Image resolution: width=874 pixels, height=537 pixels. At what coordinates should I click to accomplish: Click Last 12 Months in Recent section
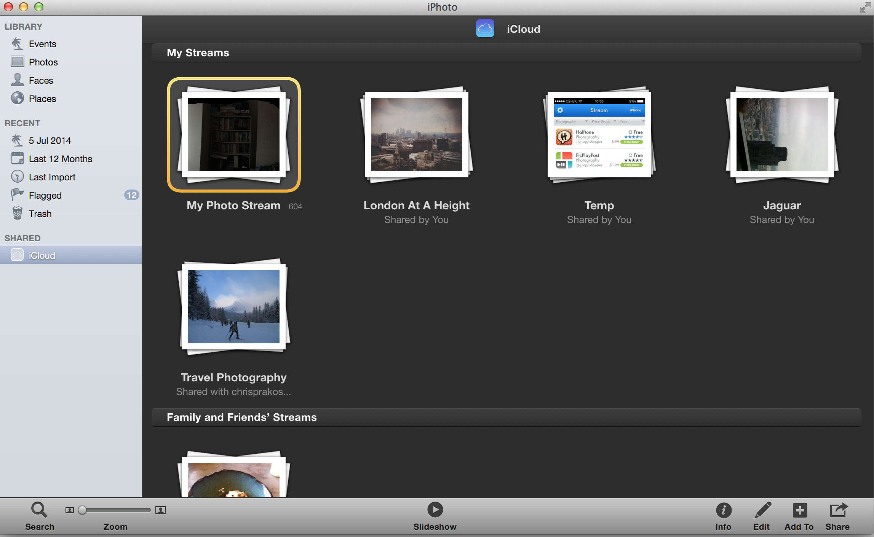pyautogui.click(x=61, y=158)
